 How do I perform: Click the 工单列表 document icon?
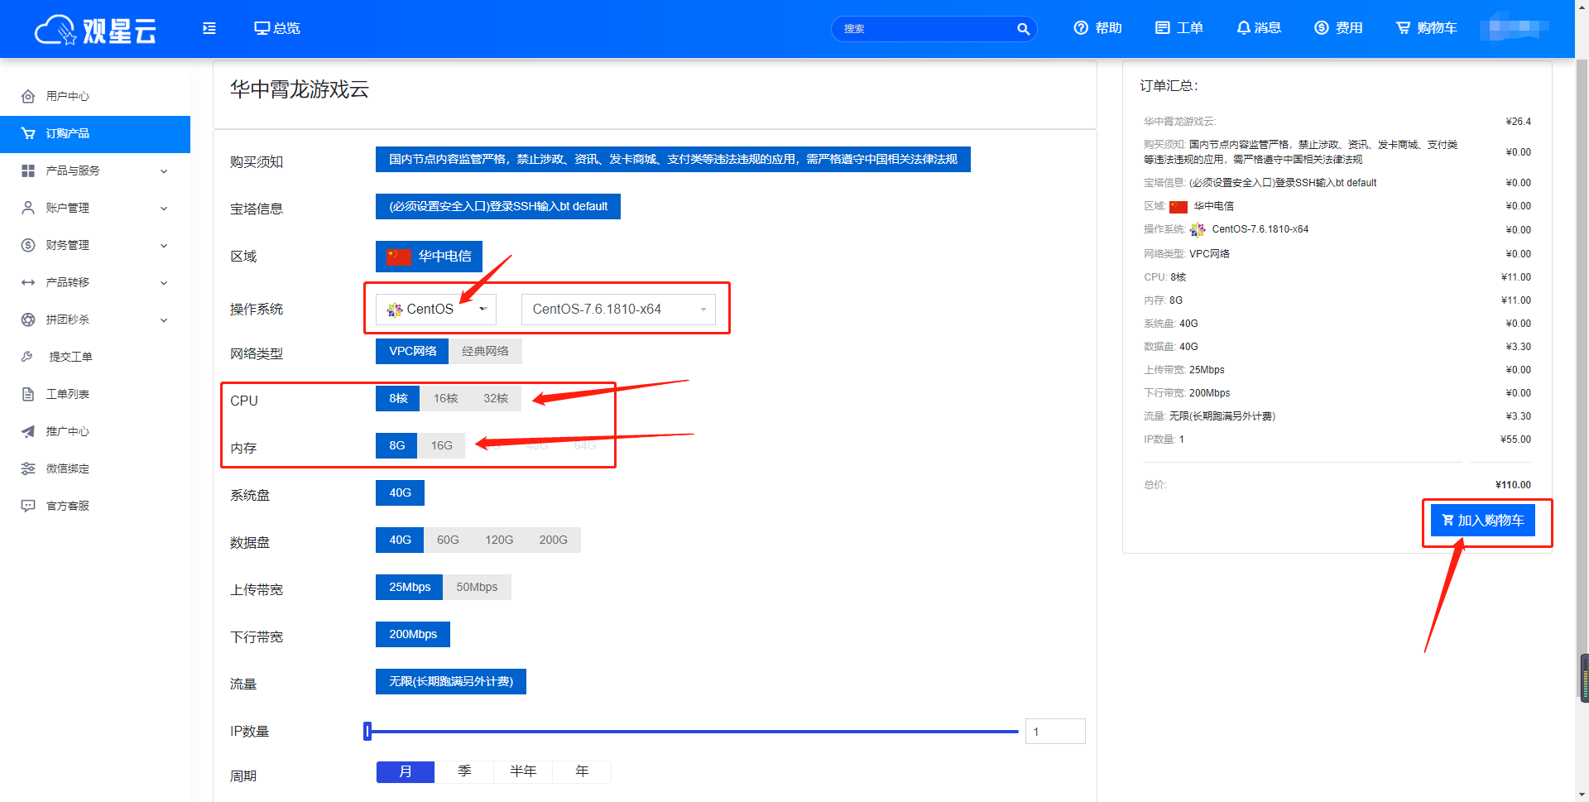pos(28,394)
